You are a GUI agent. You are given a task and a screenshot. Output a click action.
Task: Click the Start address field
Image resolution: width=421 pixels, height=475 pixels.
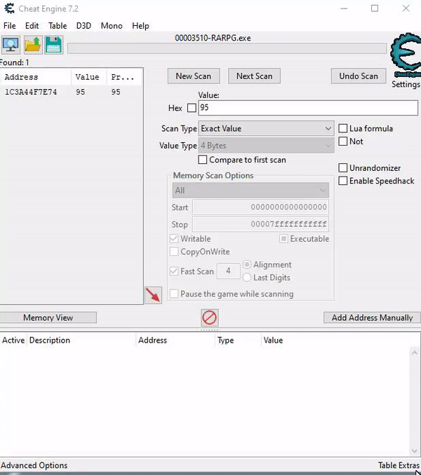tap(260, 207)
